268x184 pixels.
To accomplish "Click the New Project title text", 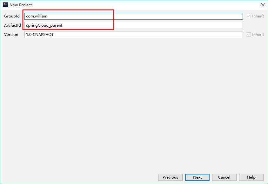I will pyautogui.click(x=21, y=5).
